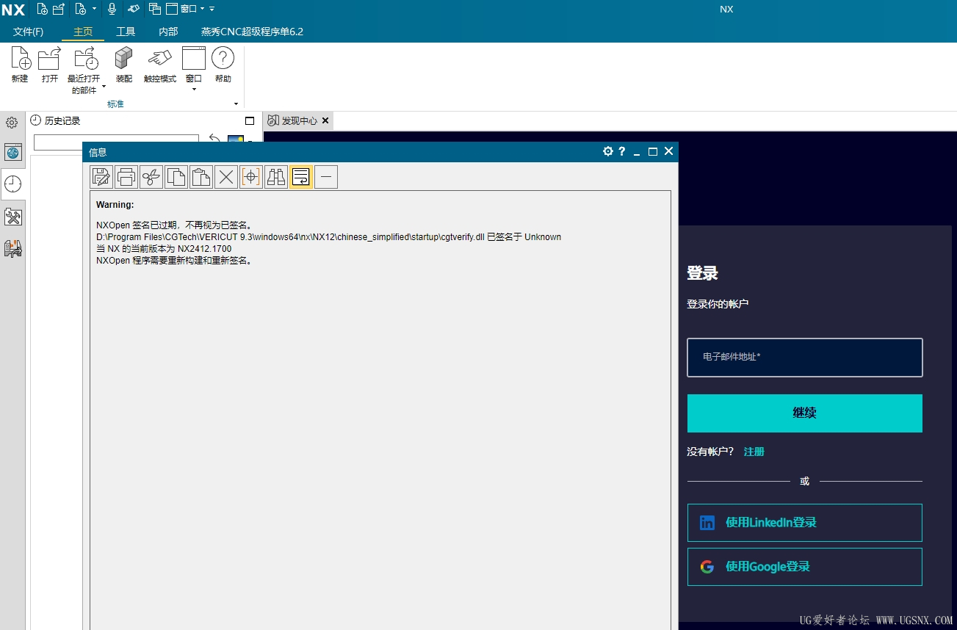This screenshot has height=630, width=957.
Task: Click the NX logo in title bar
Action: pyautogui.click(x=13, y=10)
